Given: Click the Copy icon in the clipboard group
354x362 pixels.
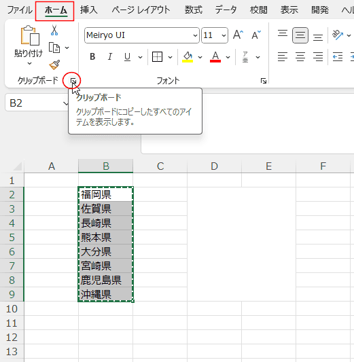Looking at the screenshot, I should pos(54,48).
